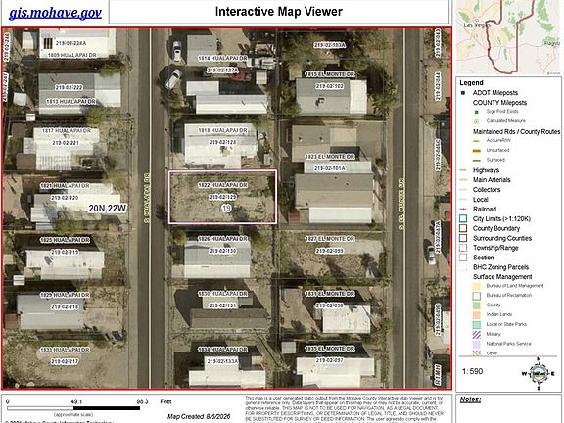The height and width of the screenshot is (423, 564).
Task: Select the highlighted 1822 HUALAPAI DR parcel label
Action: coord(222,185)
